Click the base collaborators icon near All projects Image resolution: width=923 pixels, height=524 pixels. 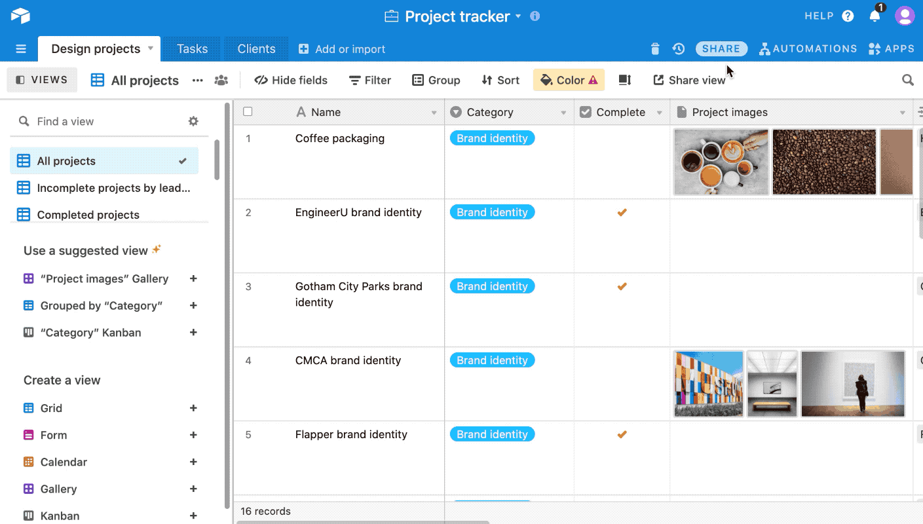[x=221, y=79]
